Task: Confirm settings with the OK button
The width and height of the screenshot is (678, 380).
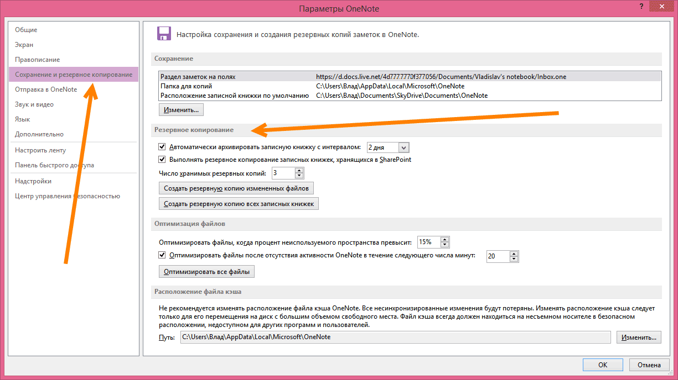Action: coord(603,365)
